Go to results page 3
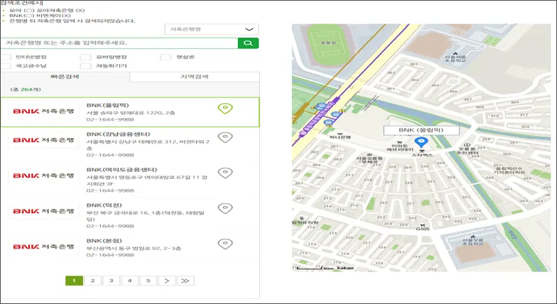Image resolution: width=557 pixels, height=304 pixels. (x=111, y=281)
